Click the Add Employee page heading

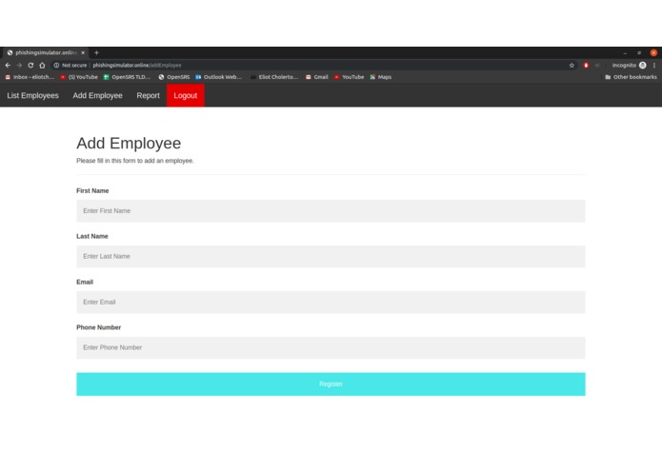click(x=129, y=144)
